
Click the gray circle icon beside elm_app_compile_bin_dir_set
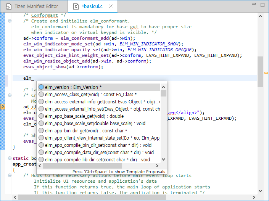(41, 145)
